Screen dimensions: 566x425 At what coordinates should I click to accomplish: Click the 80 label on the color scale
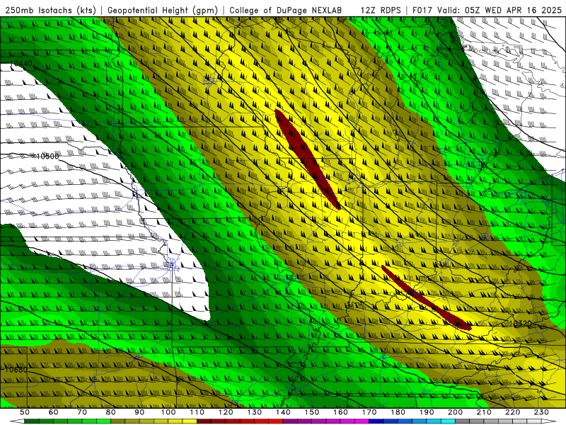(x=110, y=412)
